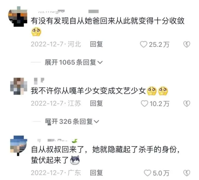The width and height of the screenshot is (199, 180).
Task: Open the first commenter's pixelated avatar
Action: click(18, 16)
